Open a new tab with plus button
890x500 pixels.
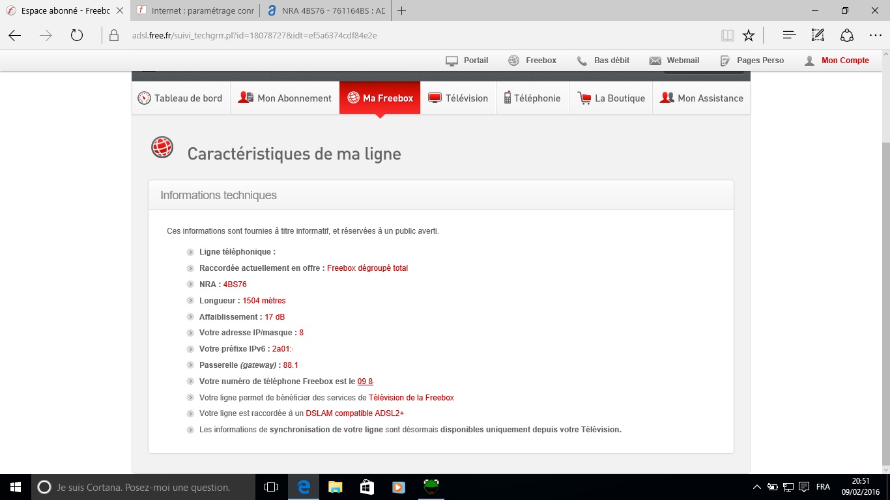click(402, 10)
